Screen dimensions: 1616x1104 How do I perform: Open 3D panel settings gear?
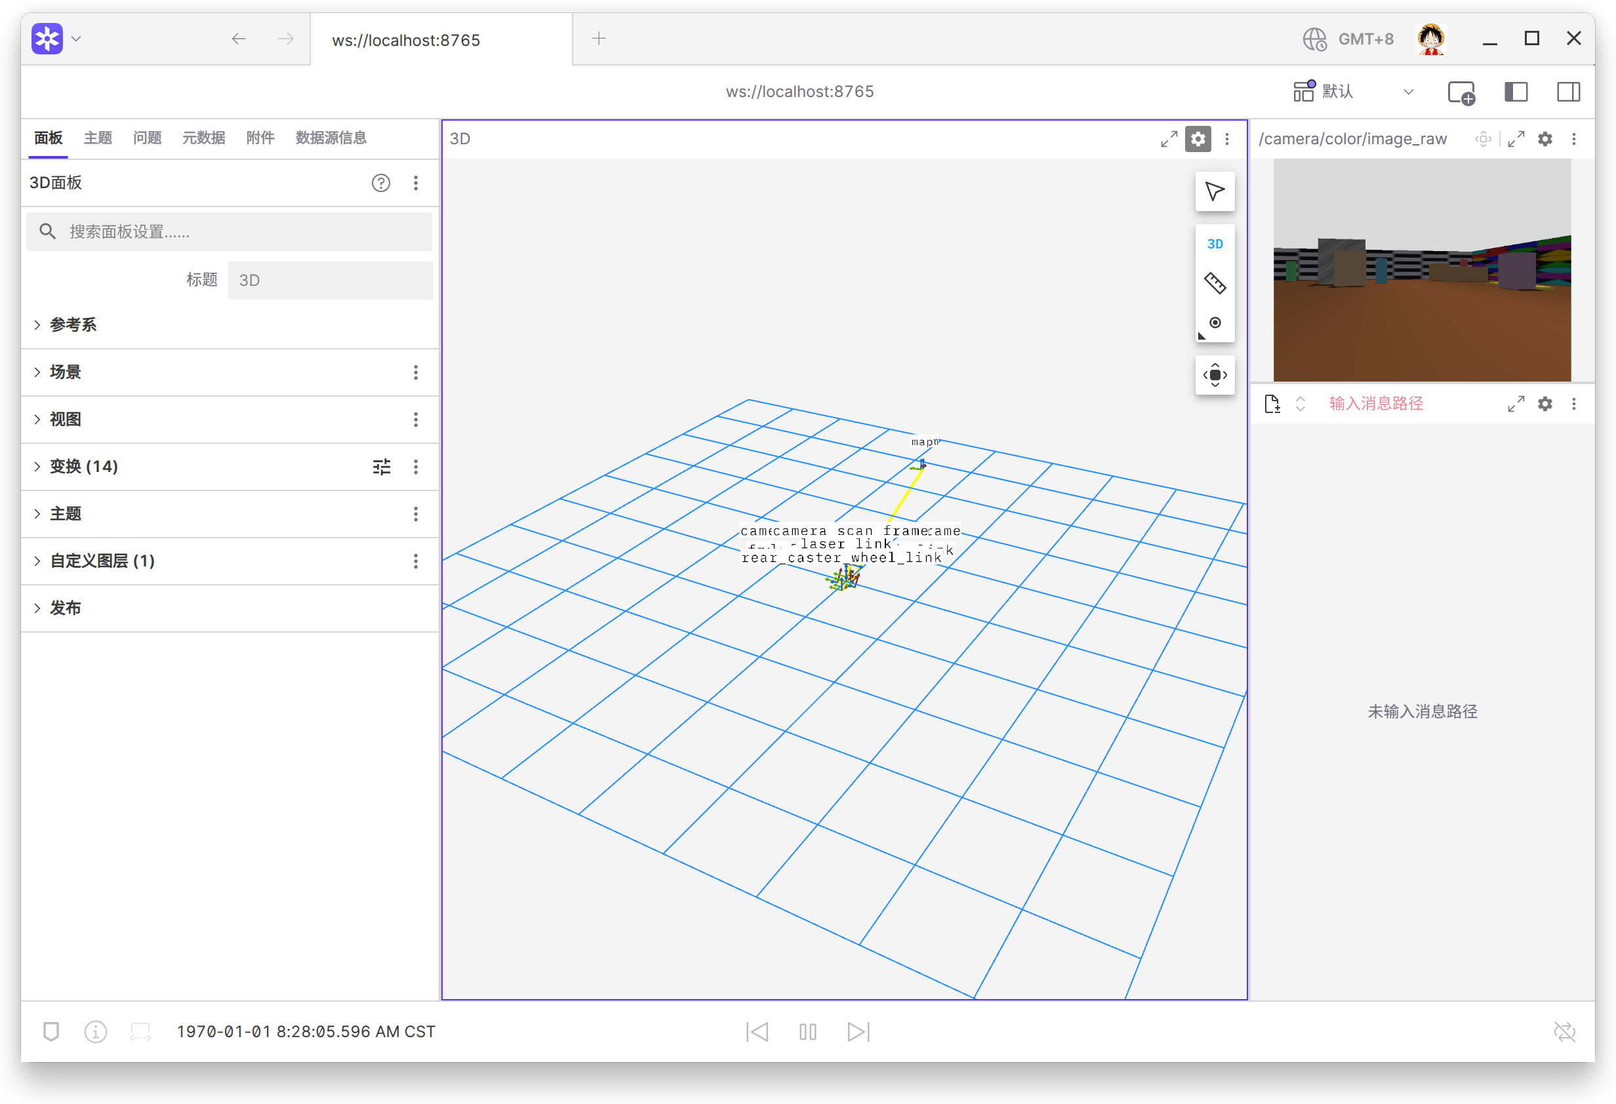click(1198, 139)
